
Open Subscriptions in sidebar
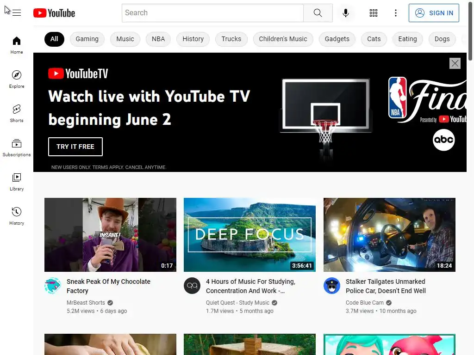pyautogui.click(x=17, y=147)
